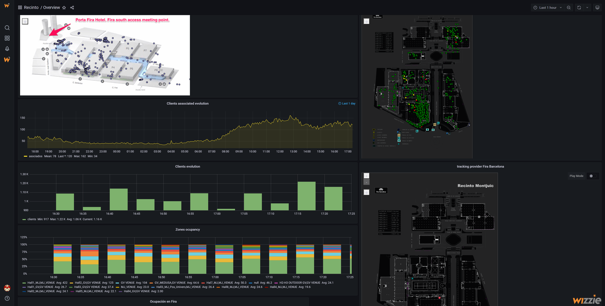
Task: Enable Play Mode on the tracking panel
Action: point(592,176)
